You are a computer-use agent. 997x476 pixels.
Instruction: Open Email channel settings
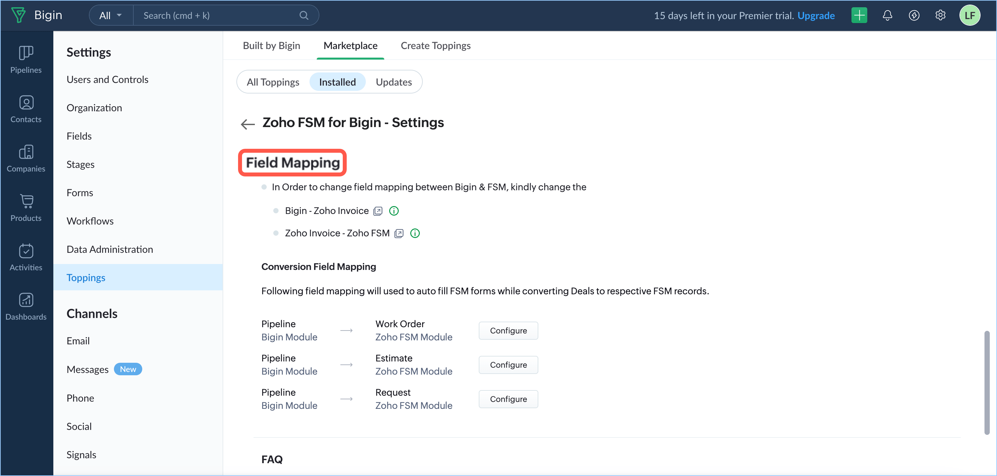[78, 341]
